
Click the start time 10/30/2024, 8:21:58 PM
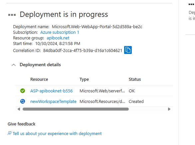(58, 44)
